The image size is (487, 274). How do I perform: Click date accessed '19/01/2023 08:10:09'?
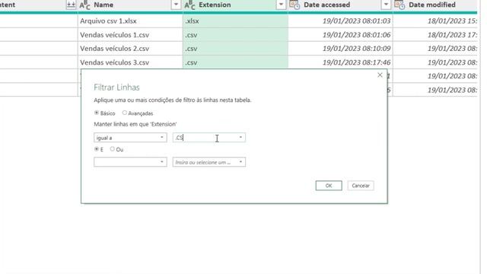coord(340,49)
